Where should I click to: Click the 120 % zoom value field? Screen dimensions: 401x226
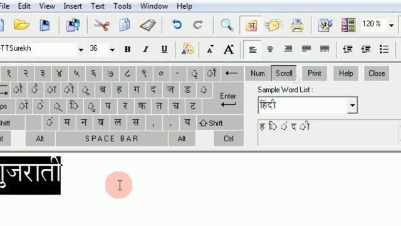coord(373,24)
